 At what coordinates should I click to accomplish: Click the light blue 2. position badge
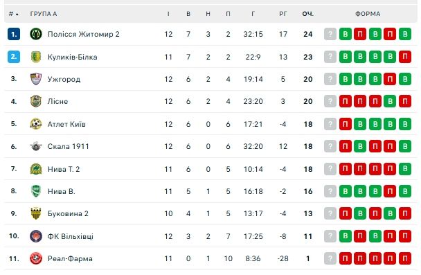pos(14,57)
